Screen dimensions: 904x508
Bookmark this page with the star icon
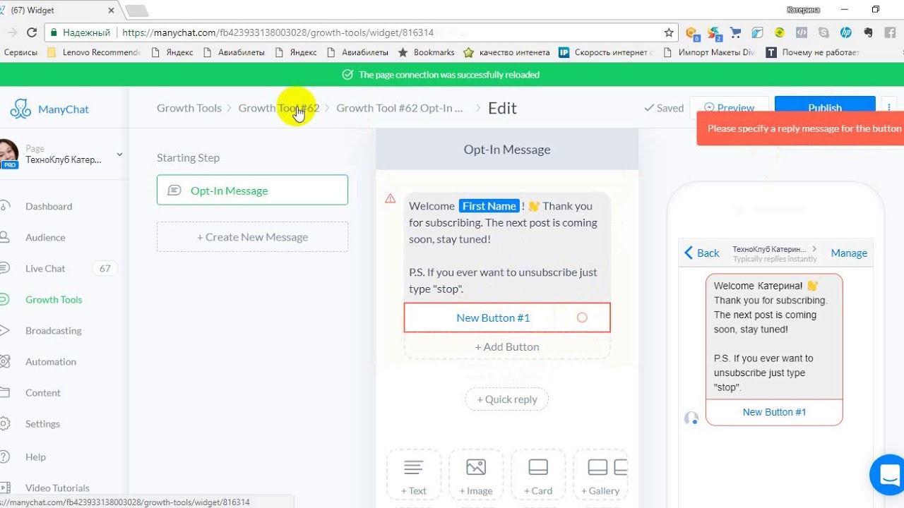tap(669, 32)
